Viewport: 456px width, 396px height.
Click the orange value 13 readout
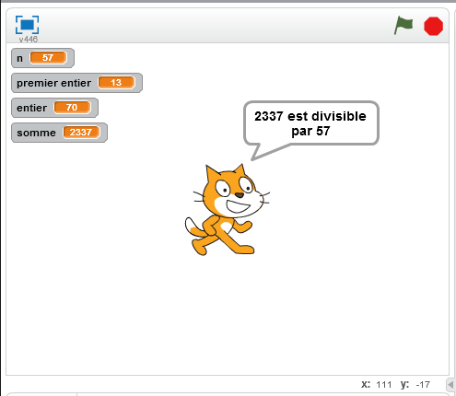pyautogui.click(x=116, y=83)
